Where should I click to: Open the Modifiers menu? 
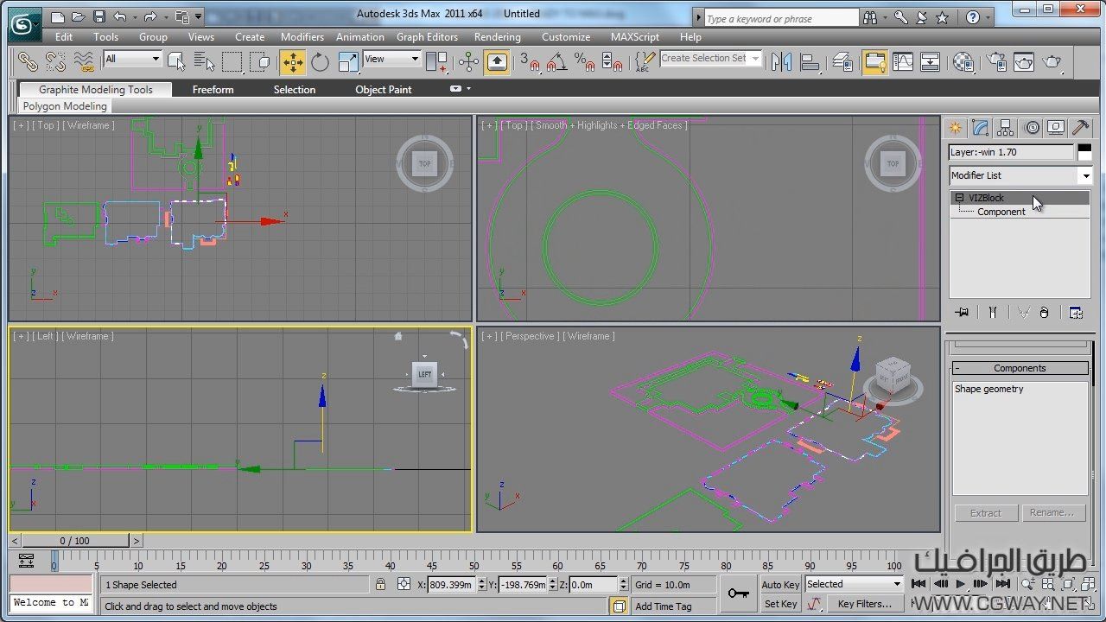pyautogui.click(x=302, y=37)
